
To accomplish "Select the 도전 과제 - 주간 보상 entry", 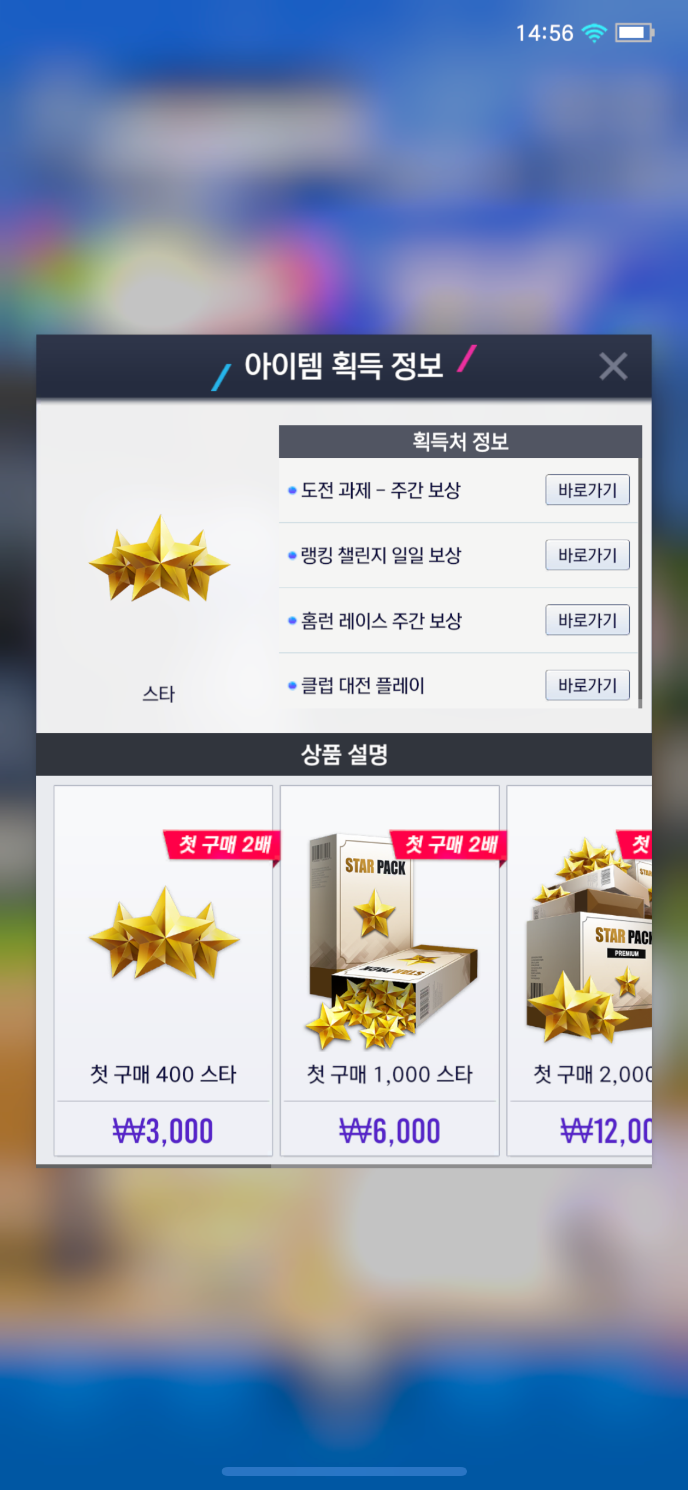I will point(380,490).
